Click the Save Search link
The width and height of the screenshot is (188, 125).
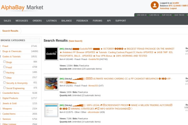[x=76, y=41]
